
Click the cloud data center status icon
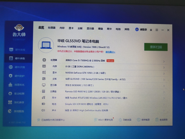[x=38, y=120]
